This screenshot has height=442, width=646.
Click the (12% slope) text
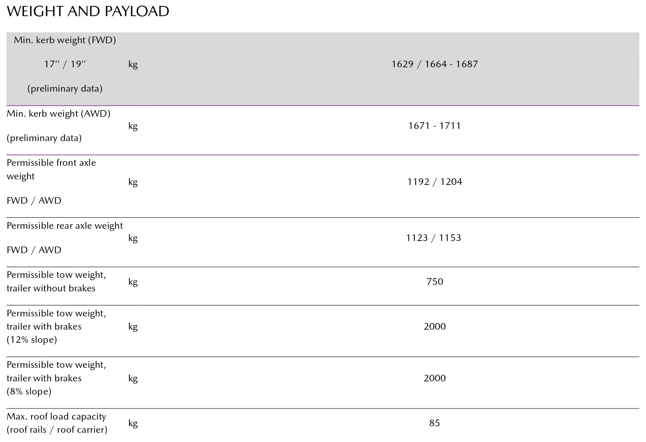point(32,340)
